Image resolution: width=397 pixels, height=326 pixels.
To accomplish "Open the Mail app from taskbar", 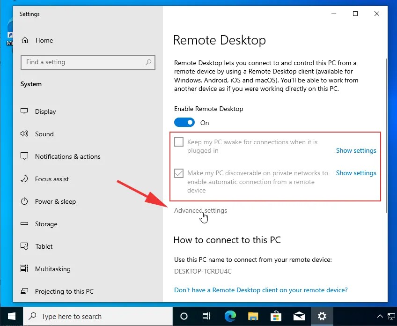I will 299,316.
